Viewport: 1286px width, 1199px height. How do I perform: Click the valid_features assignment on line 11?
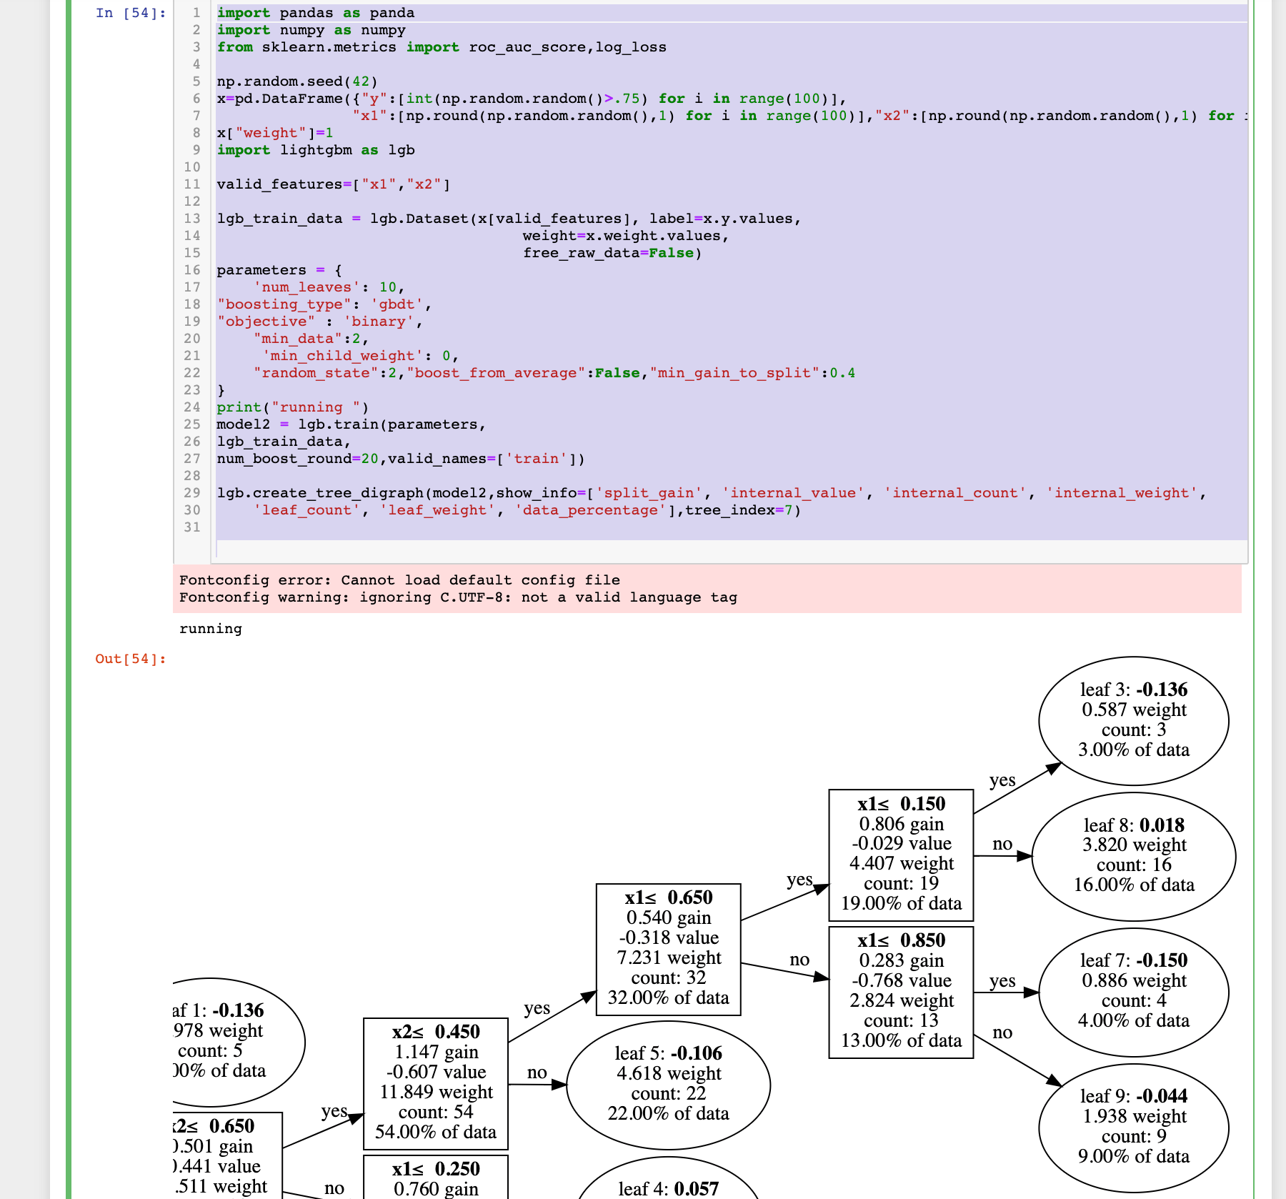pyautogui.click(x=334, y=184)
